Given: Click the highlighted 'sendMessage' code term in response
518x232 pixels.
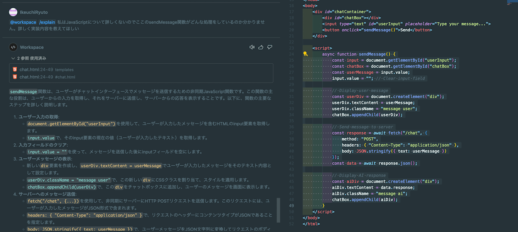Looking at the screenshot, I should coord(23,92).
